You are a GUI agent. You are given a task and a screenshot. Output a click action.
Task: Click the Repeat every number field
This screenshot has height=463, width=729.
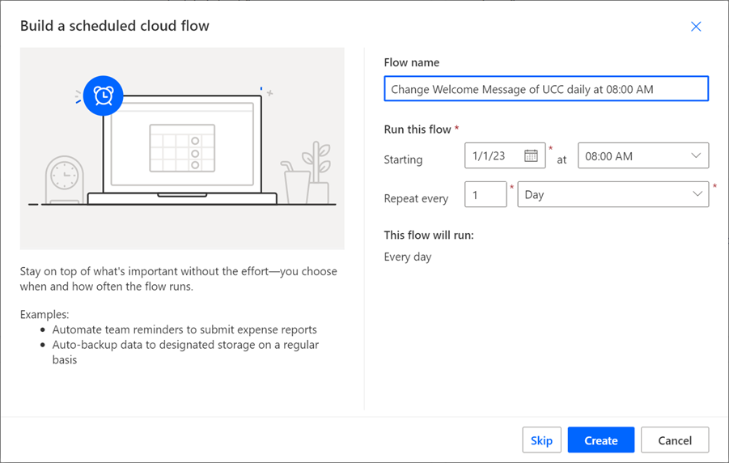click(485, 195)
